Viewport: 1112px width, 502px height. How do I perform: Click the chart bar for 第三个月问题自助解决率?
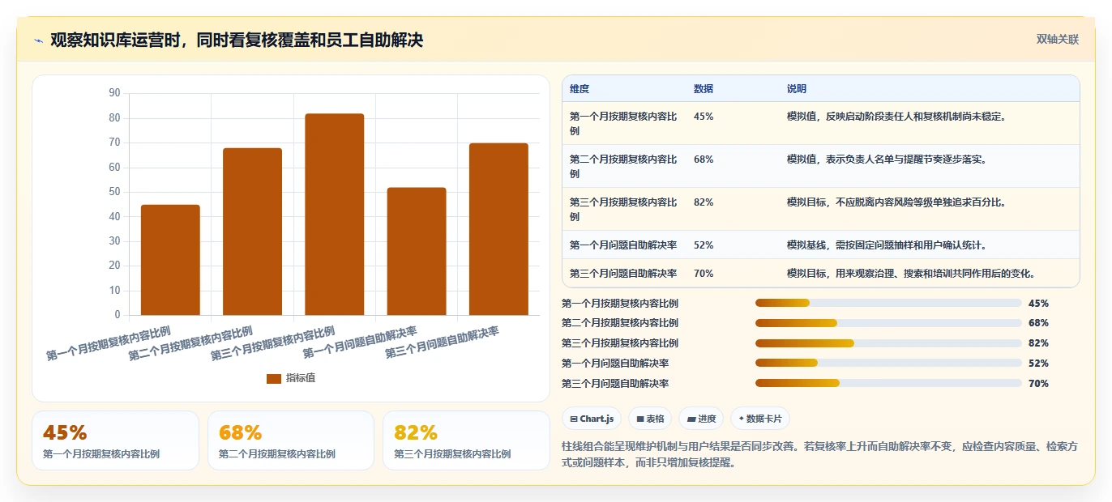point(498,229)
